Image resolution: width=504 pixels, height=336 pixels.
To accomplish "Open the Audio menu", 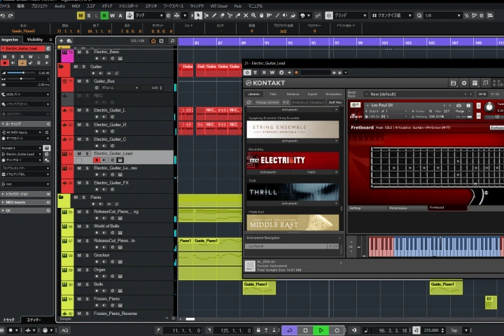I will [x=59, y=6].
